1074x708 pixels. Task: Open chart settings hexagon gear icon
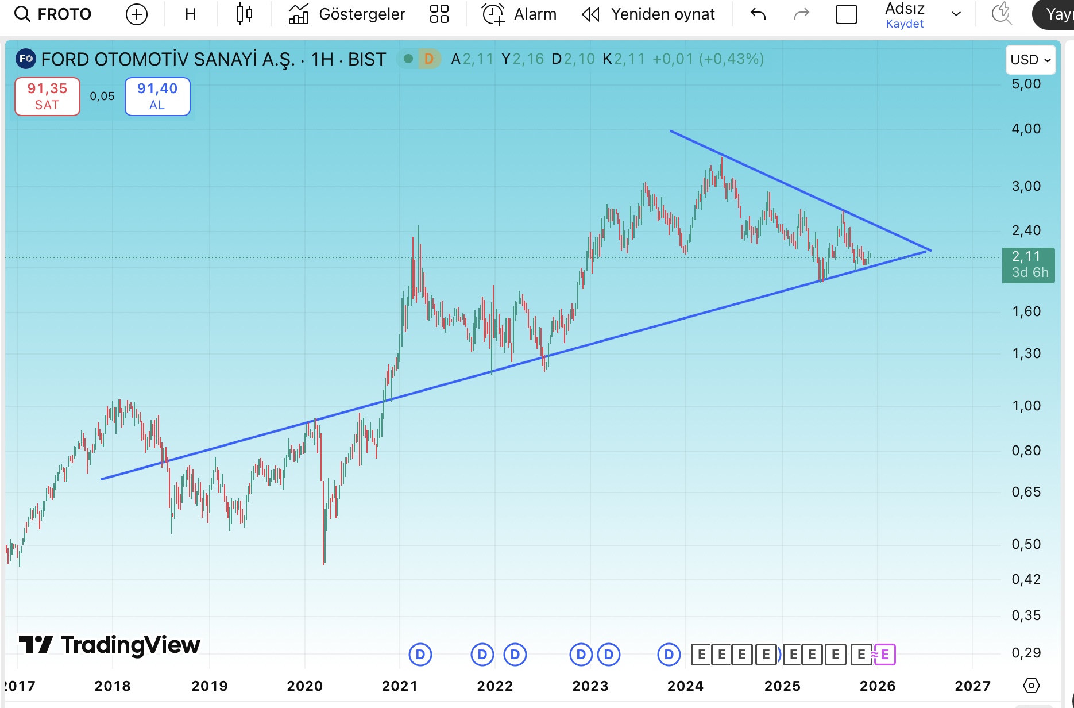1031,686
